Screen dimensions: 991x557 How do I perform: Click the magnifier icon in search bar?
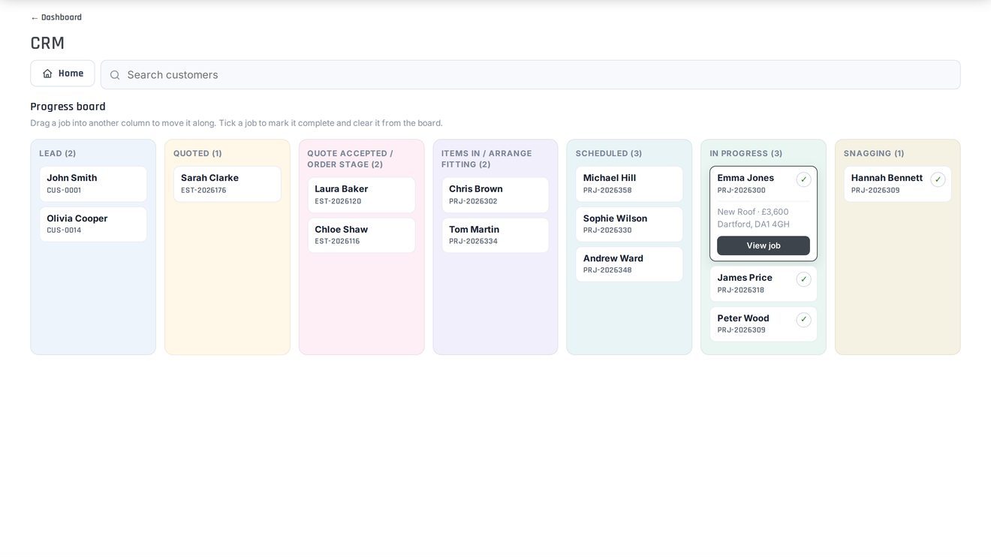115,75
